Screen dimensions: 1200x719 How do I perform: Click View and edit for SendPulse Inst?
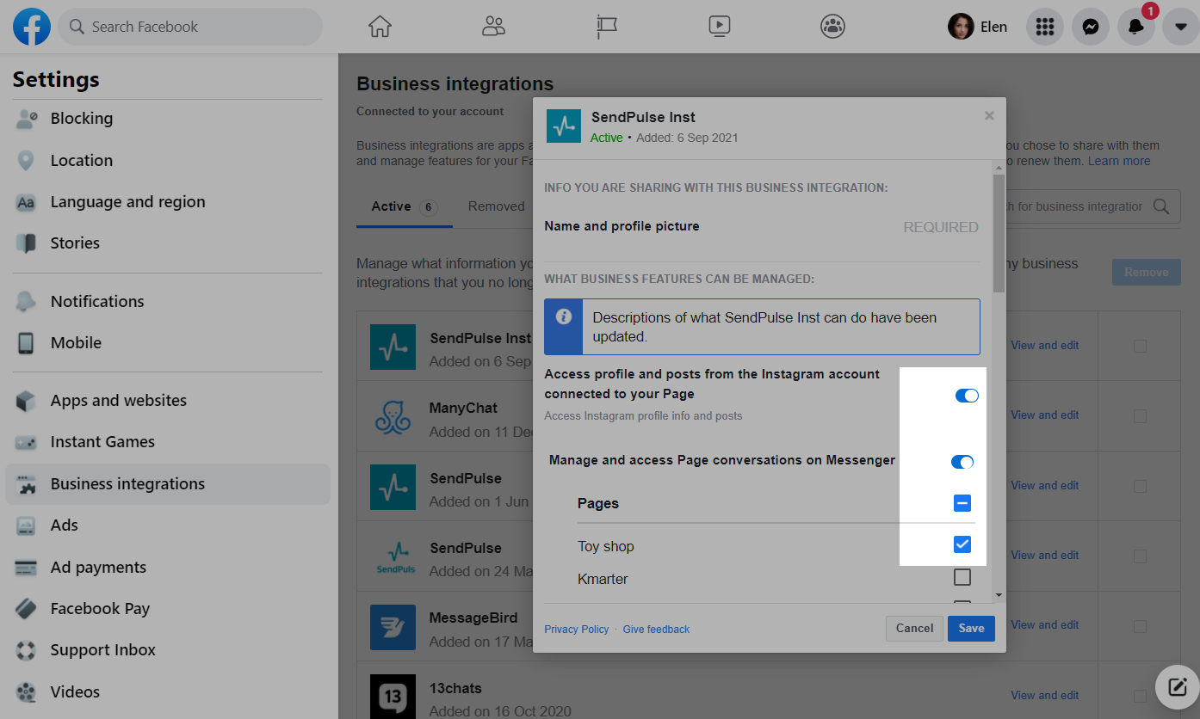(x=1045, y=346)
